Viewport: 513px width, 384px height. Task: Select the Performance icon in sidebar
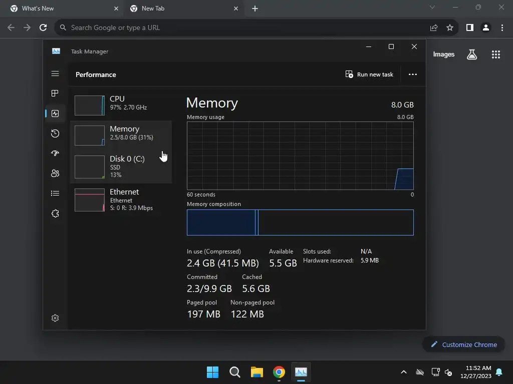pyautogui.click(x=55, y=113)
